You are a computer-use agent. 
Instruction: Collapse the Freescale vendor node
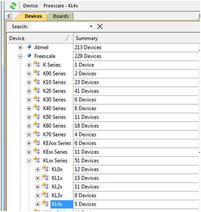[20, 56]
